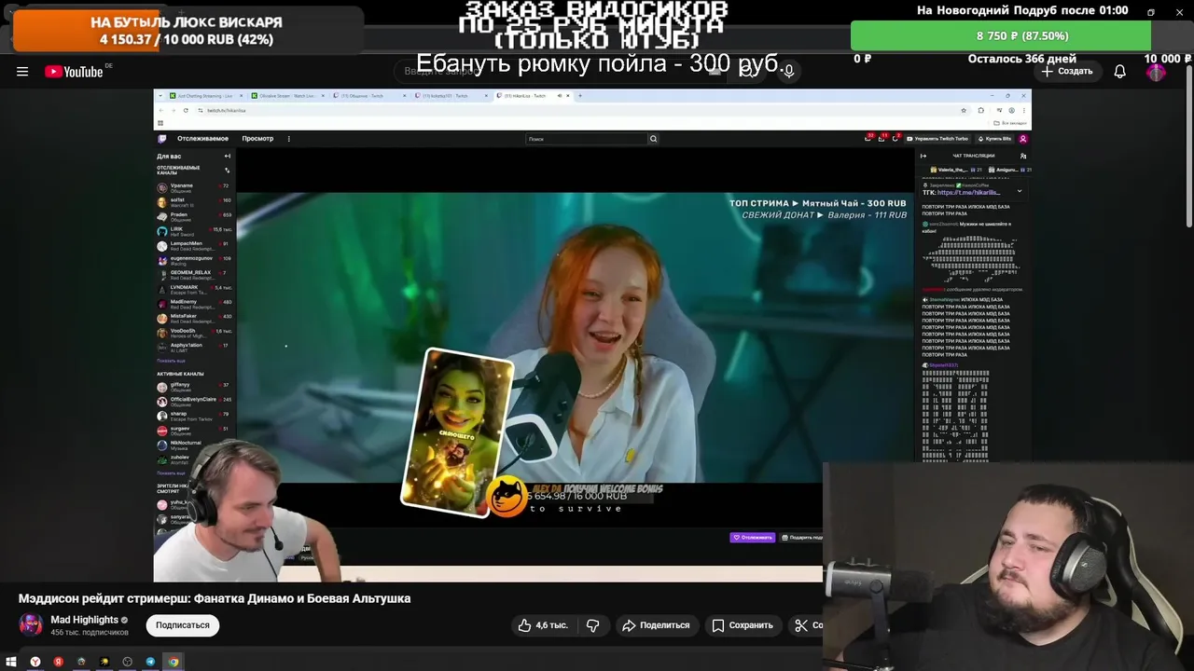Expand the pinned chat message chevron
The image size is (1194, 671).
[1019, 191]
